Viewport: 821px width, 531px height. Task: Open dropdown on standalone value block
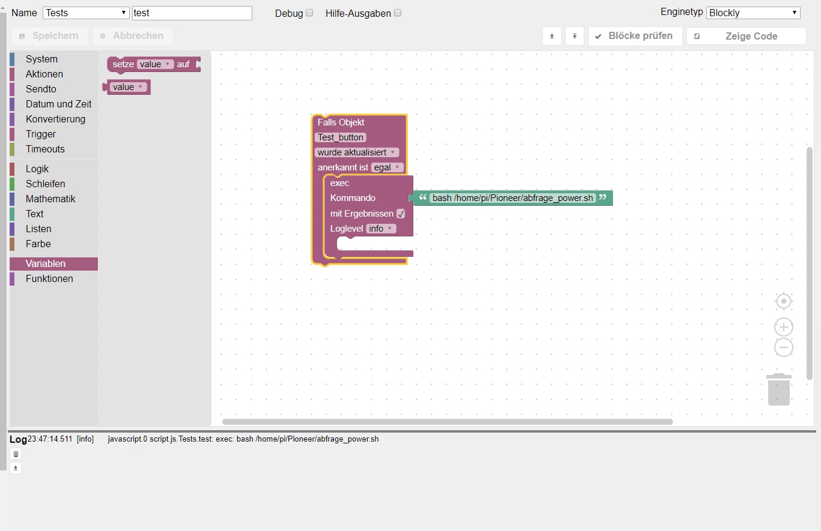(x=129, y=87)
